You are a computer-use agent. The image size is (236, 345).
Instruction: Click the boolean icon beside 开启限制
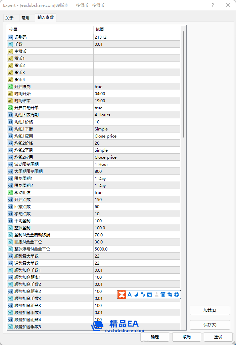pyautogui.click(x=10, y=86)
